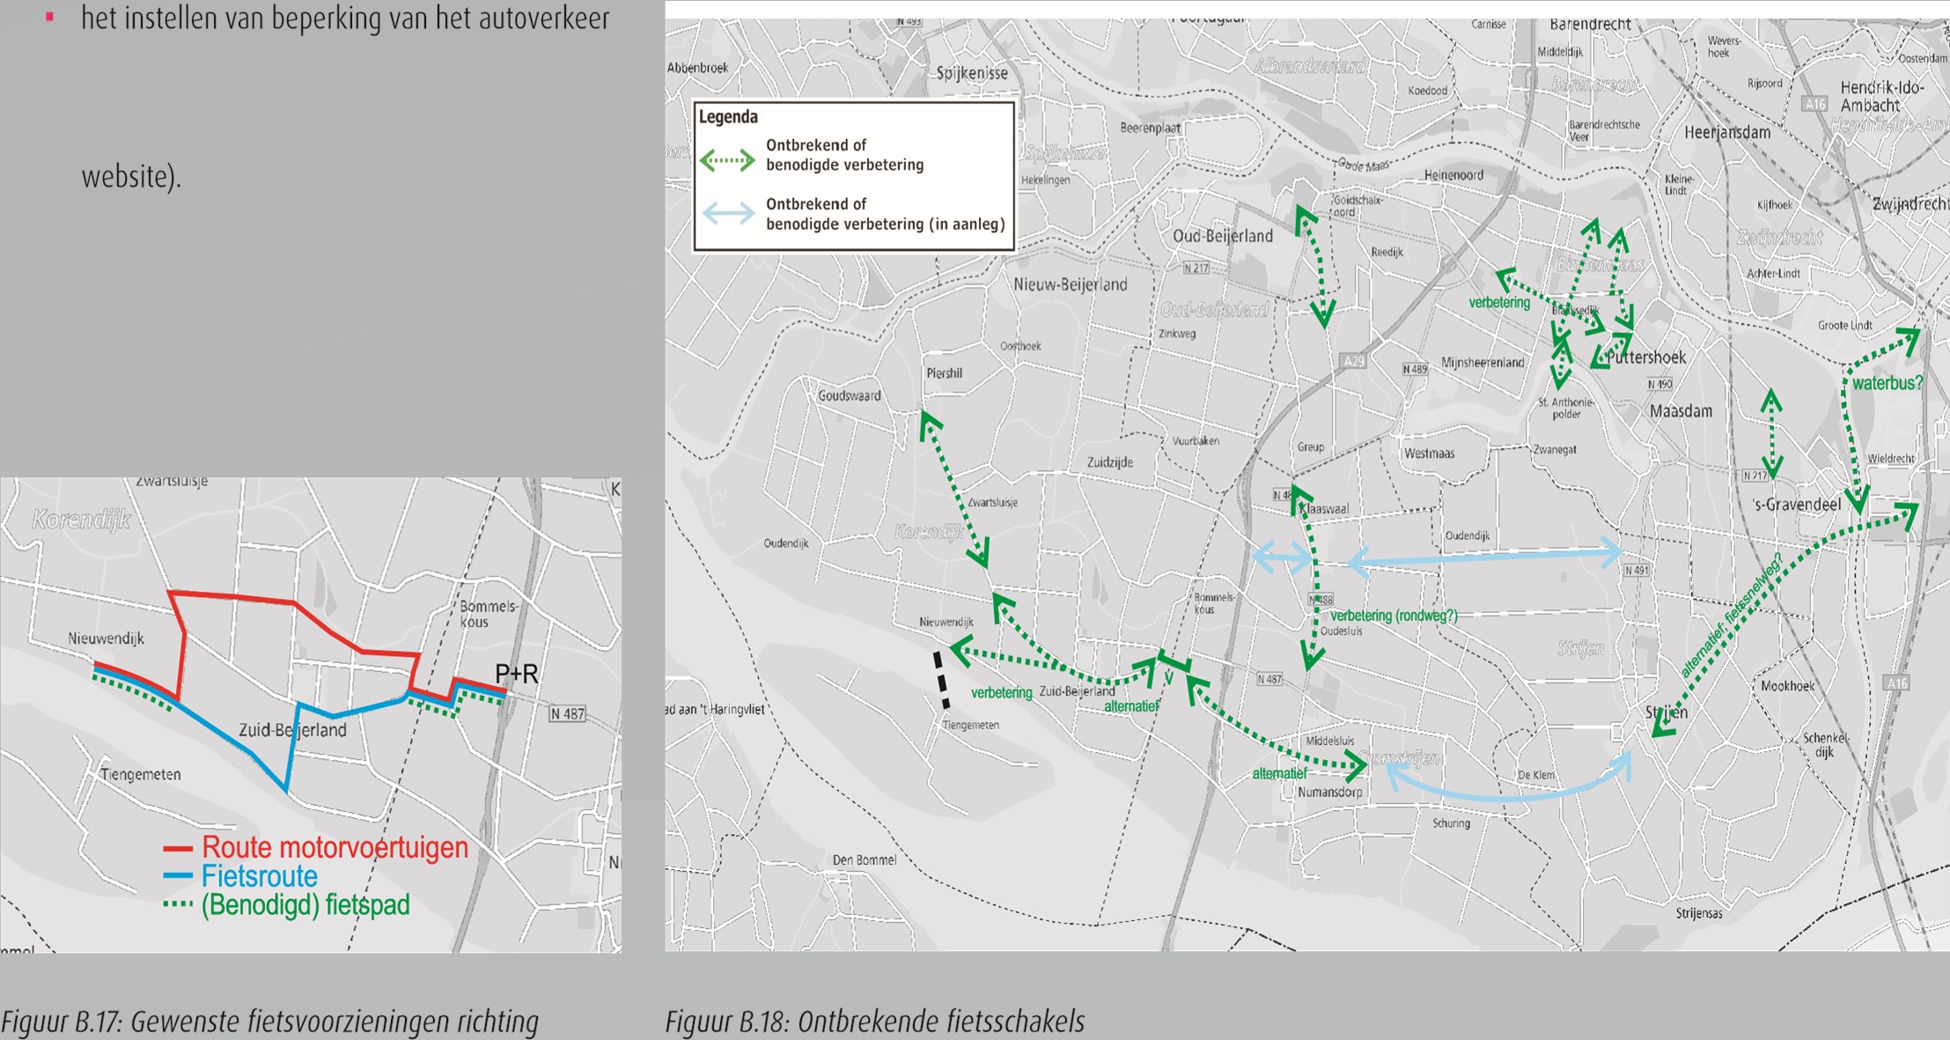Image resolution: width=1950 pixels, height=1040 pixels.
Task: Click the blue Fietsroute legend line
Action: pos(178,877)
